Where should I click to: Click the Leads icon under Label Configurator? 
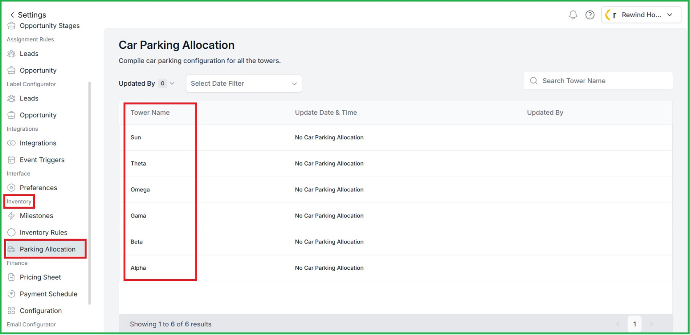(11, 98)
